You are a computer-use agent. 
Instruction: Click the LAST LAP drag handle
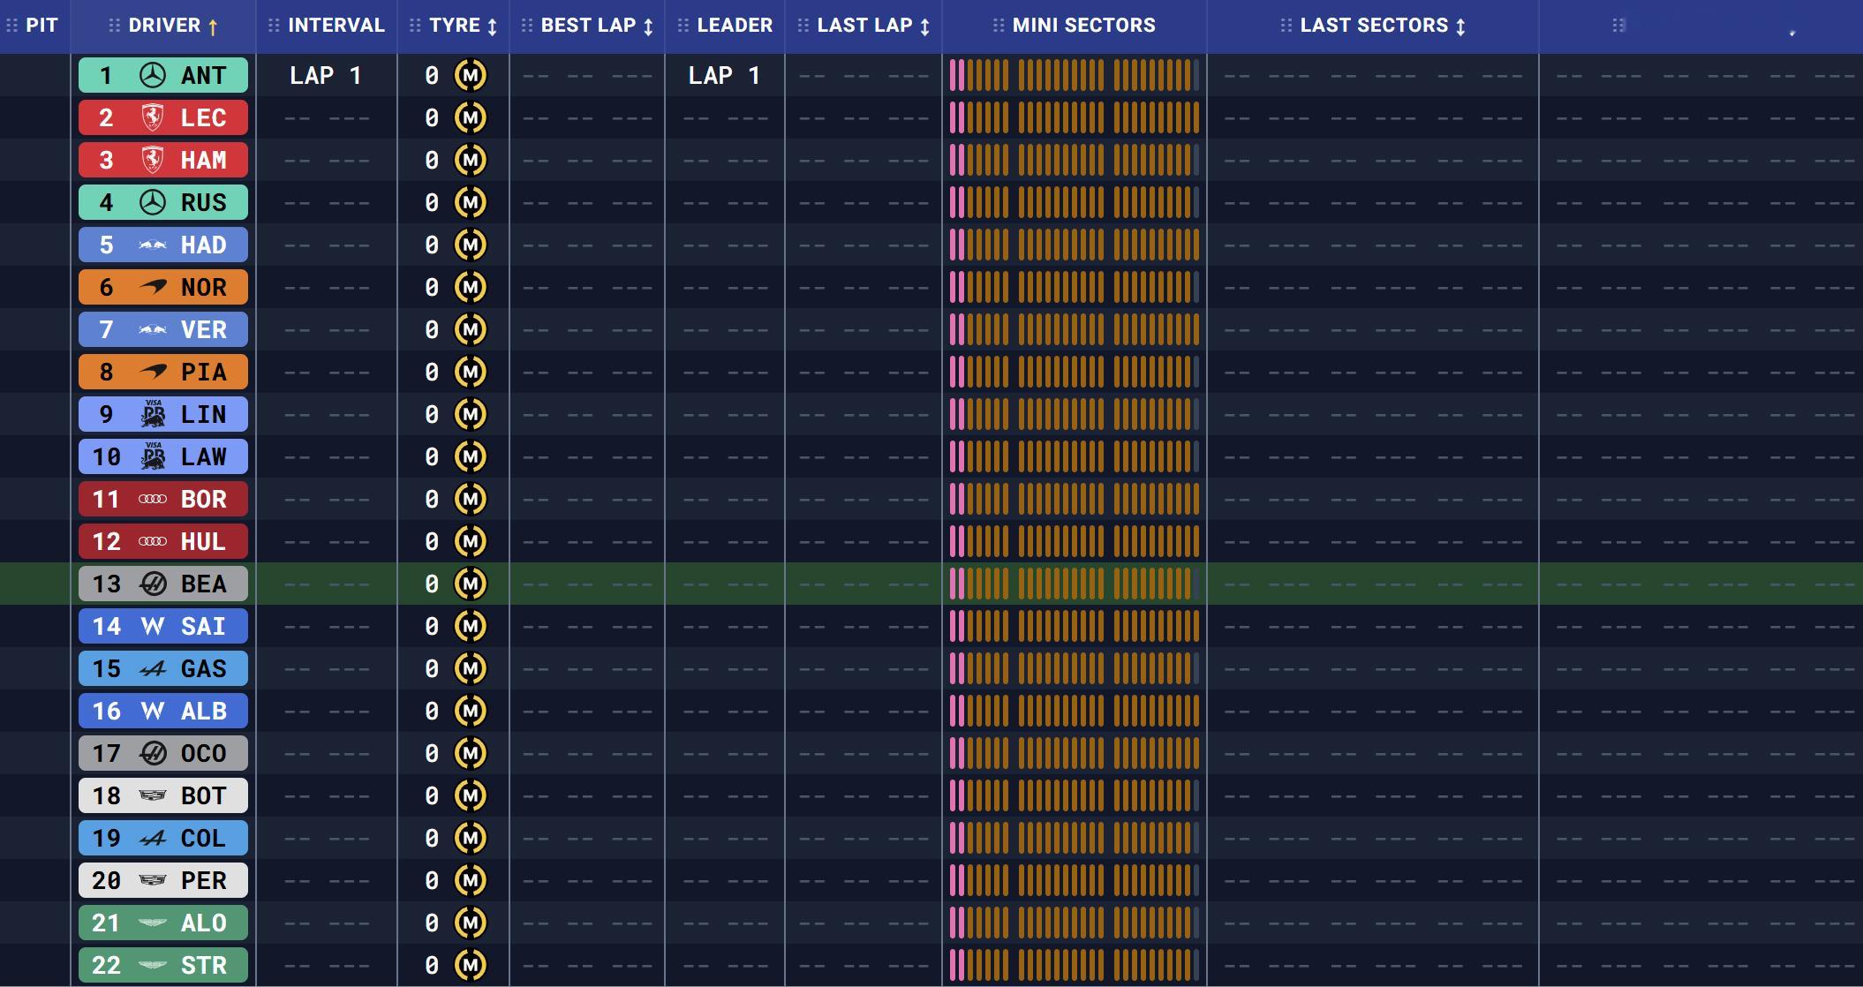[x=803, y=26]
